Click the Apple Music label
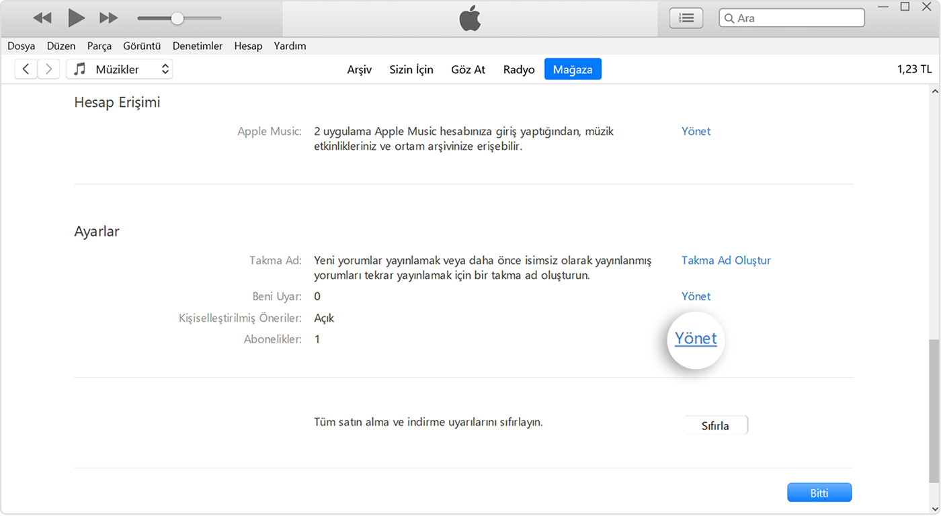941x516 pixels. (x=270, y=131)
